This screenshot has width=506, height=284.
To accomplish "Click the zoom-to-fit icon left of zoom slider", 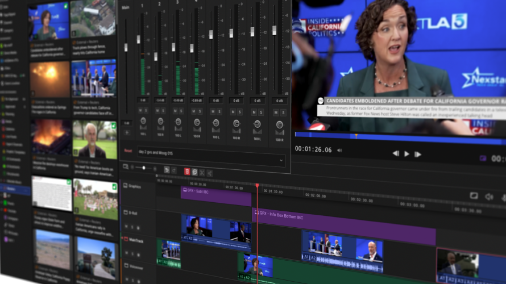I will 126,166.
